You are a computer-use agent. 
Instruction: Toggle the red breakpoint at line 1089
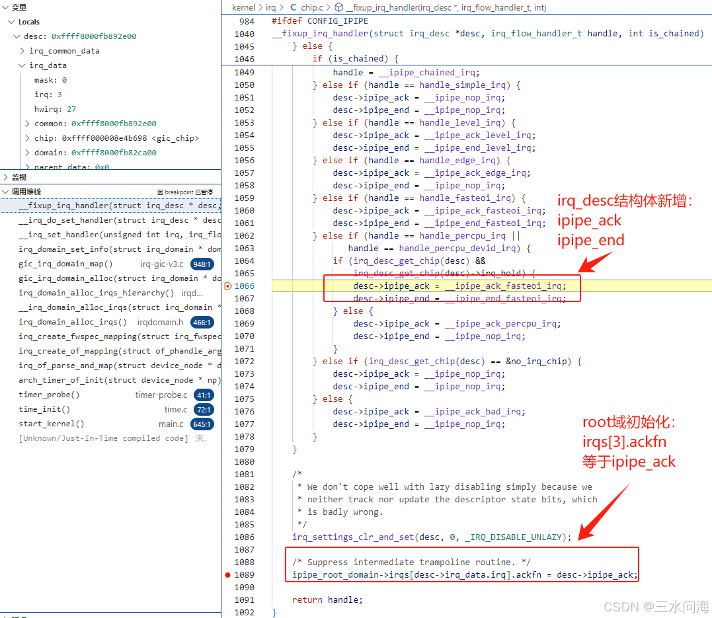pyautogui.click(x=227, y=575)
